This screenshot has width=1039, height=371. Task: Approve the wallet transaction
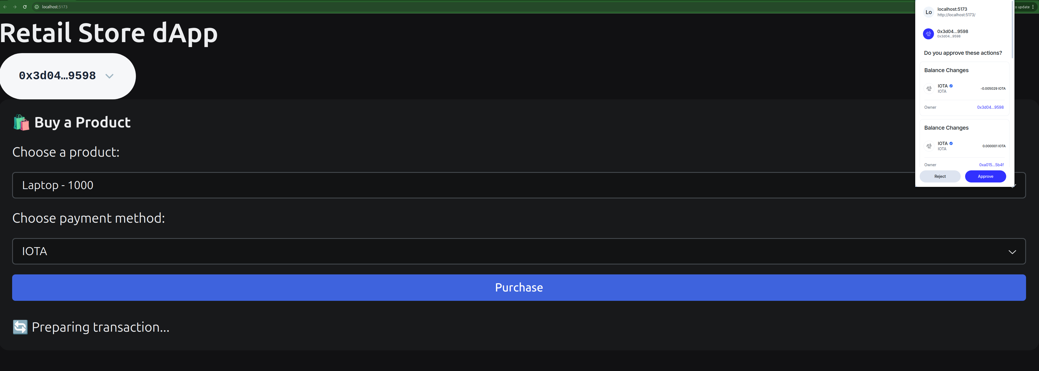(x=985, y=176)
